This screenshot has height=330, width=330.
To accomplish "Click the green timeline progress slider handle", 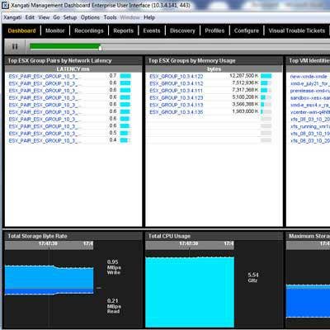I will 100,48.
